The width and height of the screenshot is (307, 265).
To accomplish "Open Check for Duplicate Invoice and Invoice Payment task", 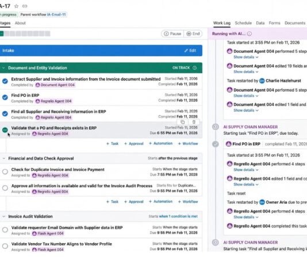I will click(x=57, y=170).
